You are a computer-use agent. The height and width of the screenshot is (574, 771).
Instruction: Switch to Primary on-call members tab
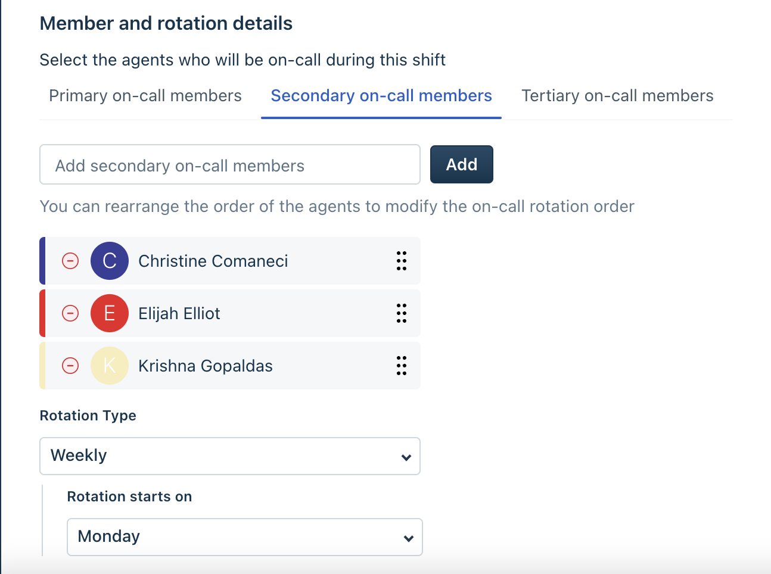pyautogui.click(x=145, y=96)
